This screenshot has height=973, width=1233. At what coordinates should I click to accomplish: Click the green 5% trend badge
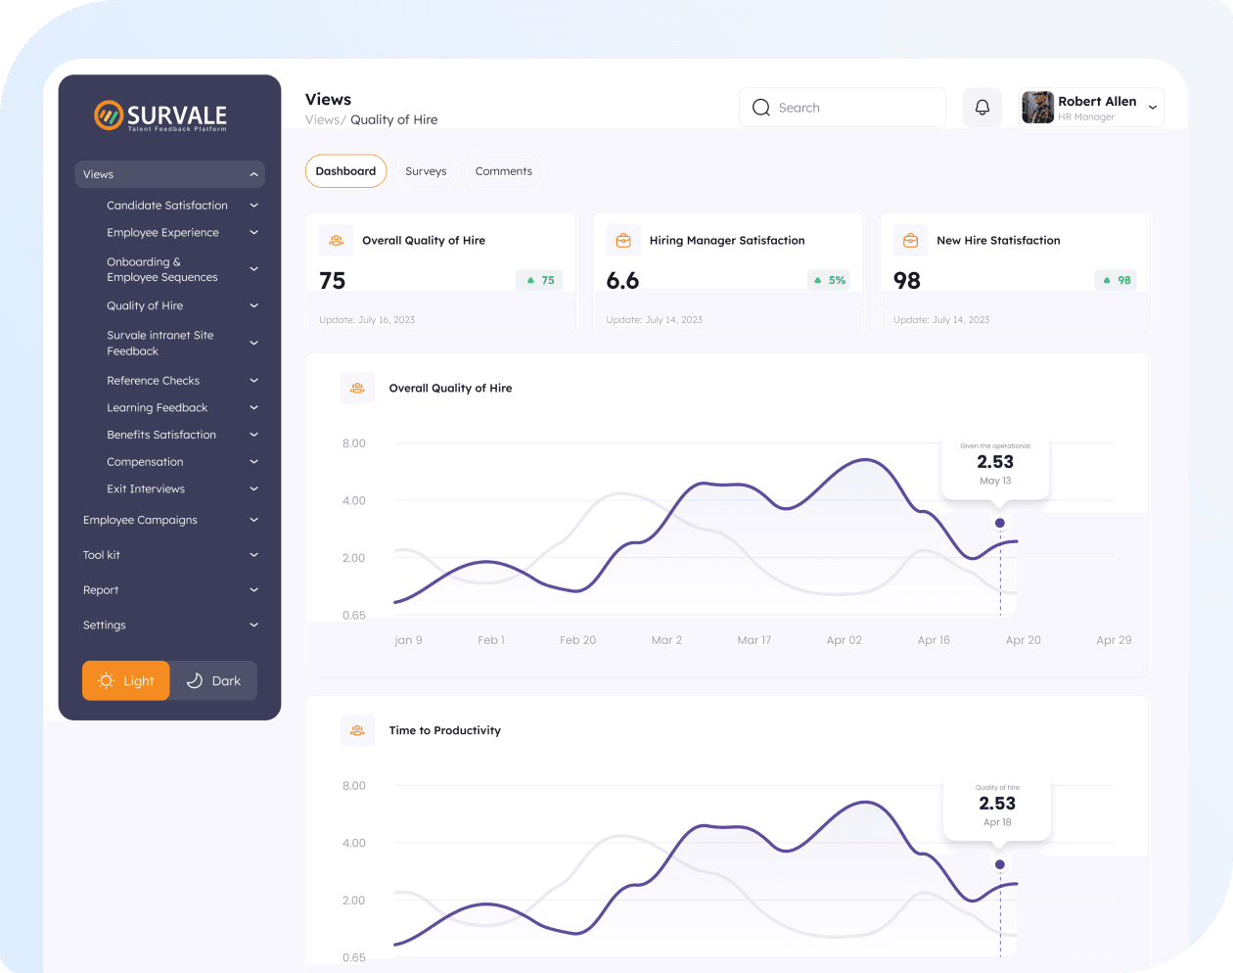829,280
